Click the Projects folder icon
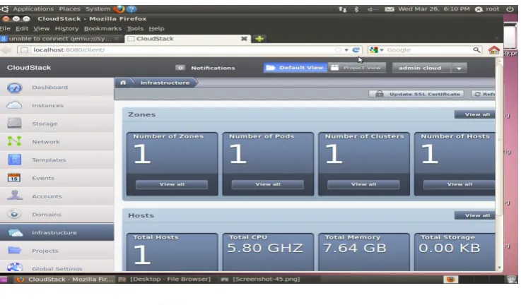Screen dimensions: 521x305 click(14, 250)
